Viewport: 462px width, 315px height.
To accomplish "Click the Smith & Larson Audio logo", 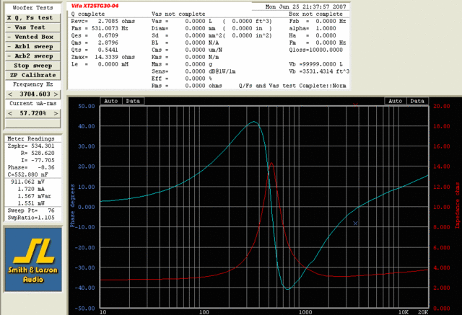I will pos(33,259).
